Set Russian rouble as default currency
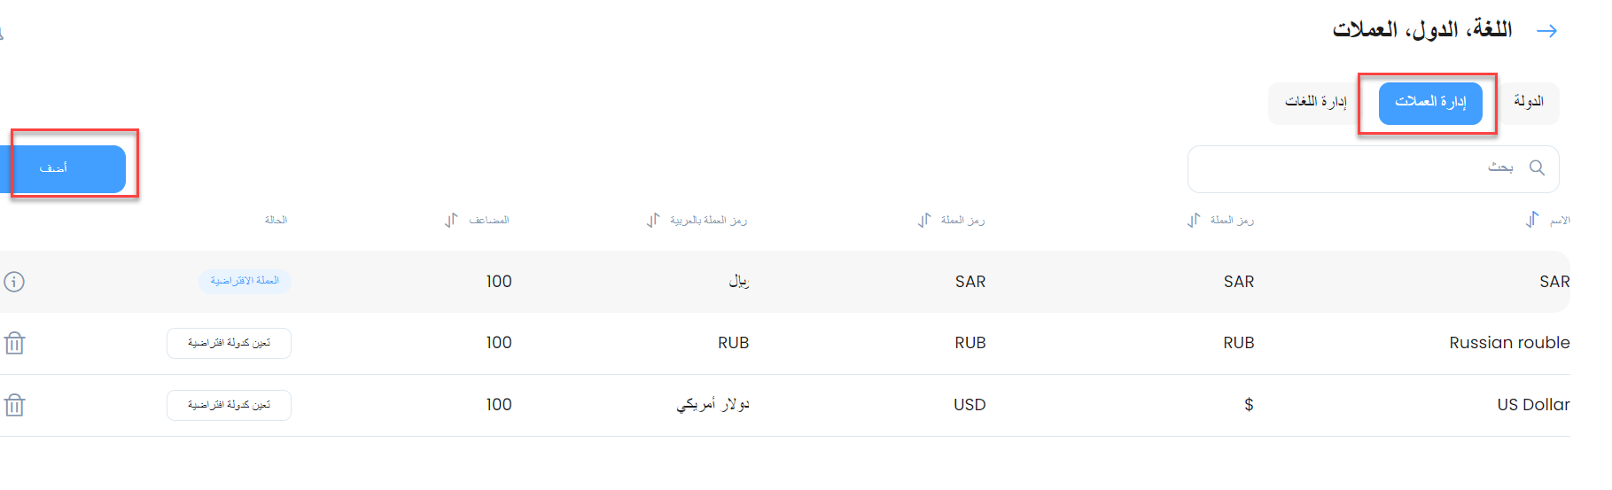The width and height of the screenshot is (1612, 490). (229, 343)
